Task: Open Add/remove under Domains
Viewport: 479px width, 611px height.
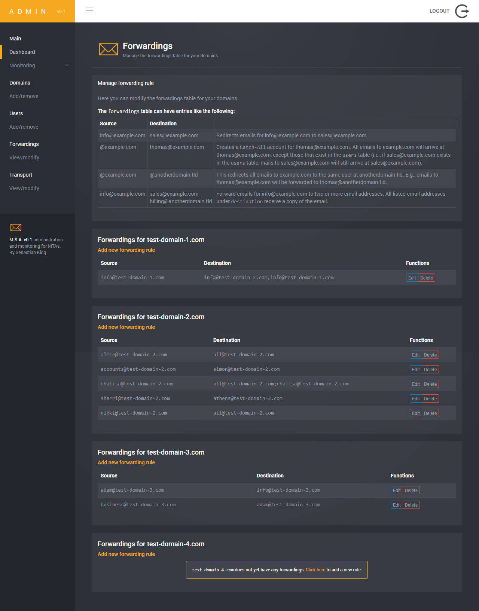Action: tap(24, 96)
